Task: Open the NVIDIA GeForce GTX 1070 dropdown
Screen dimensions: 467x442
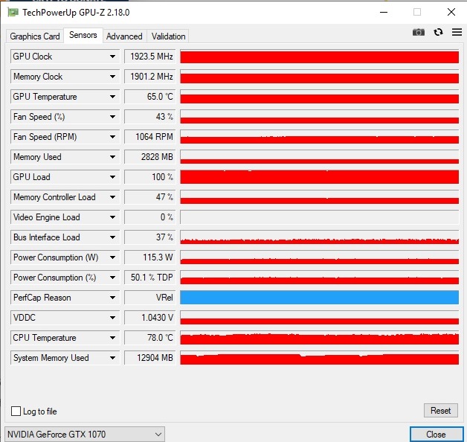Action: tap(85, 434)
